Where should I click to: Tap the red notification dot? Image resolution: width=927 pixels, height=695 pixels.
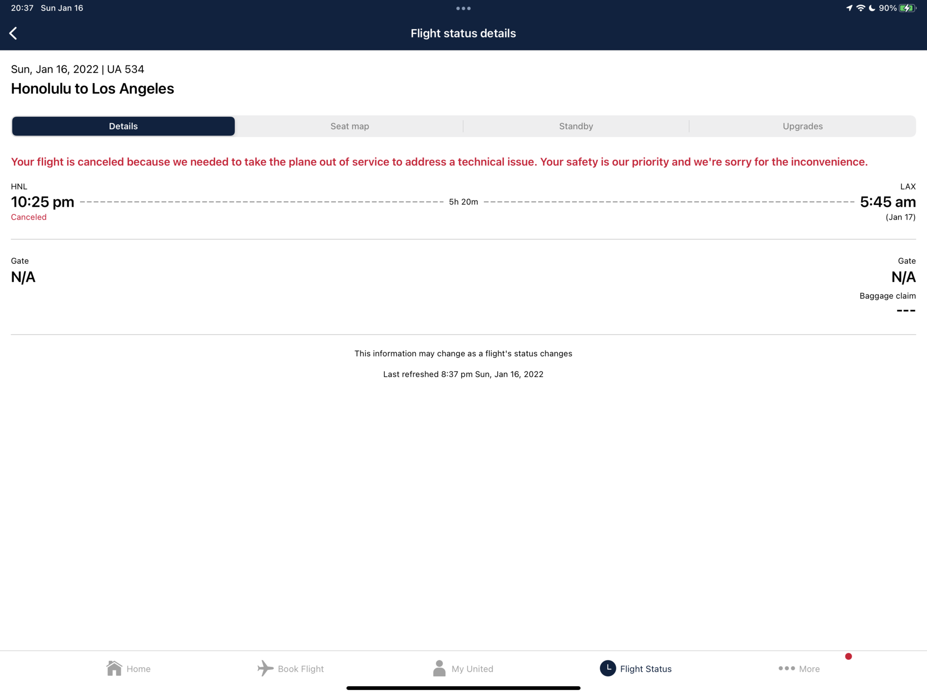(x=848, y=656)
